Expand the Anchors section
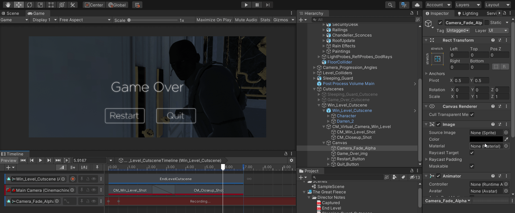This screenshot has width=515, height=213. (x=426, y=73)
